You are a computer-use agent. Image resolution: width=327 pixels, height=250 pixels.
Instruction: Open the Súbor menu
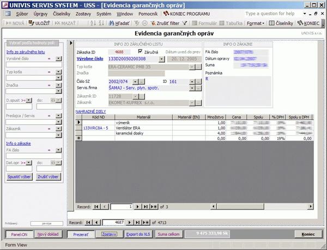coord(22,14)
